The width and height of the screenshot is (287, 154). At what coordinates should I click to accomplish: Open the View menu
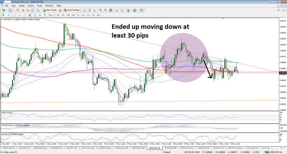(x=14, y=6)
